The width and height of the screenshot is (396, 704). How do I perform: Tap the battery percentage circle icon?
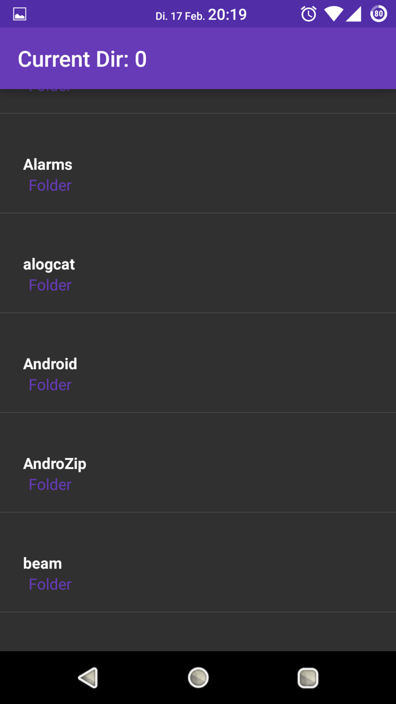point(379,14)
